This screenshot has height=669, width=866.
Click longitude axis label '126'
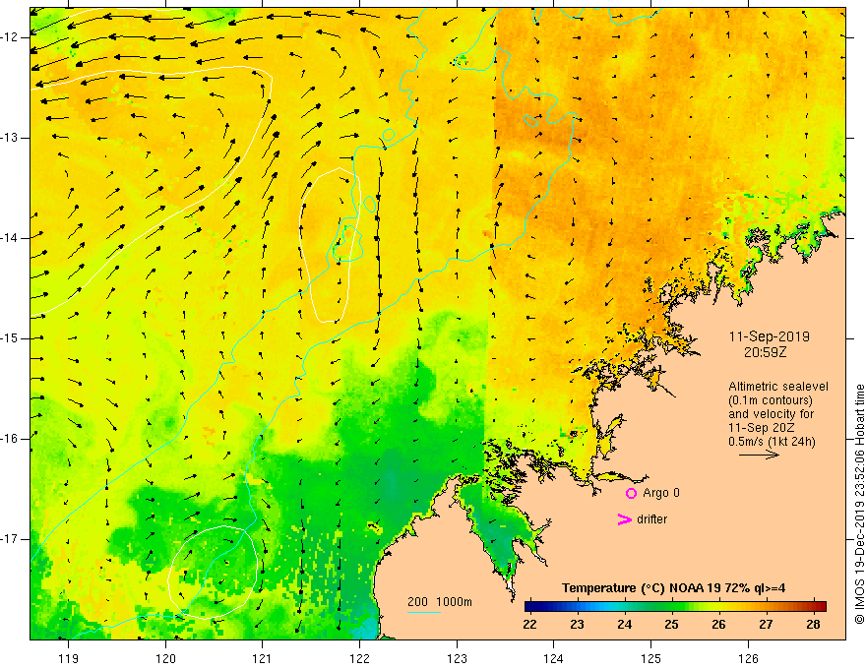tap(748, 658)
